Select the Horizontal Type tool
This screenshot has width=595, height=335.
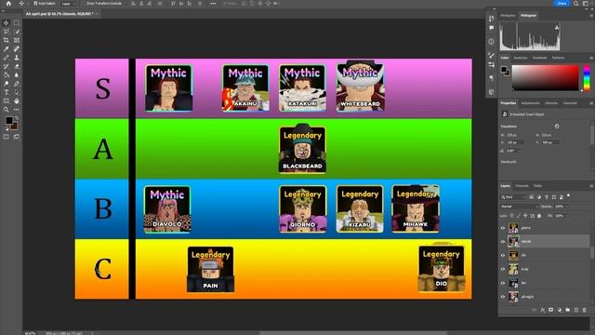(7, 92)
